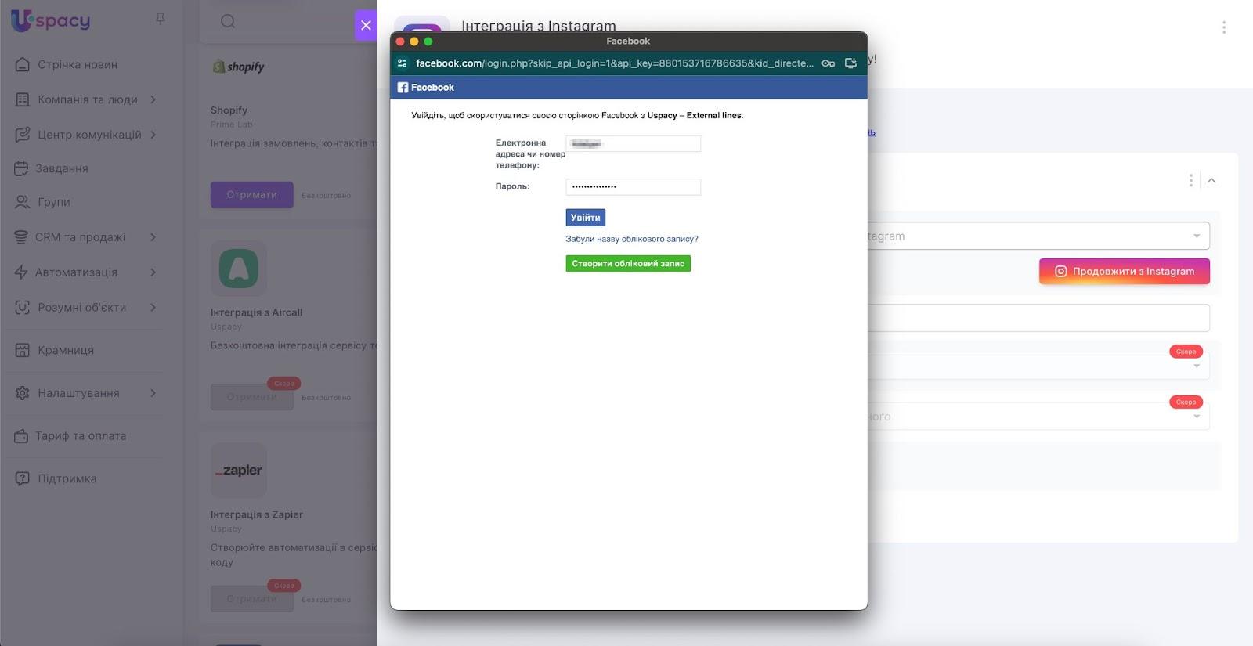The image size is (1253, 646).
Task: Click the Завдання calendar icon
Action: coord(22,168)
